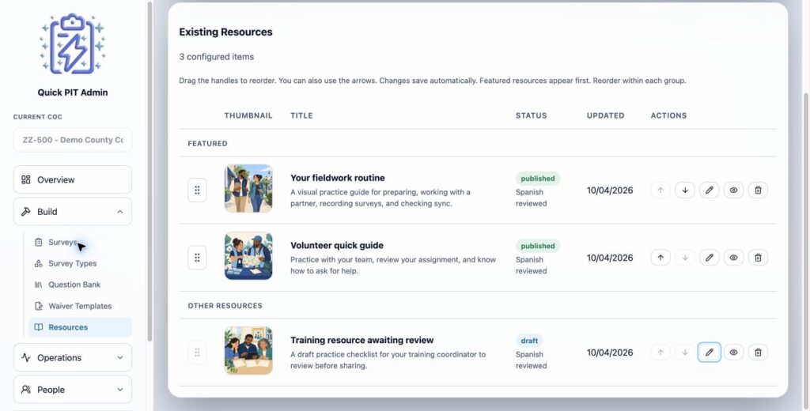Click the UPDATED column header
810x411 pixels.
click(605, 115)
